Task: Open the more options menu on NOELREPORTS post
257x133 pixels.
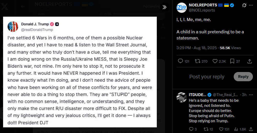Action: point(251,5)
